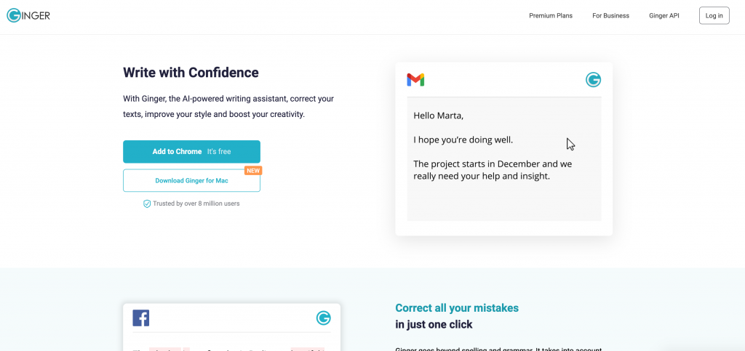The width and height of the screenshot is (745, 351).
Task: Click the Write with Confidence heading
Action: (x=191, y=73)
